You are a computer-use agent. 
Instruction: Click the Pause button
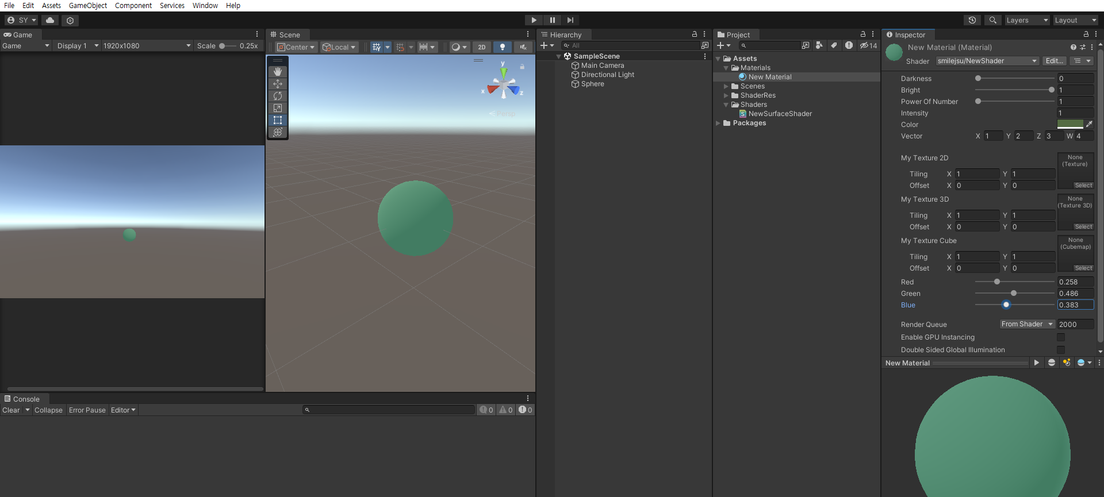[552, 20]
